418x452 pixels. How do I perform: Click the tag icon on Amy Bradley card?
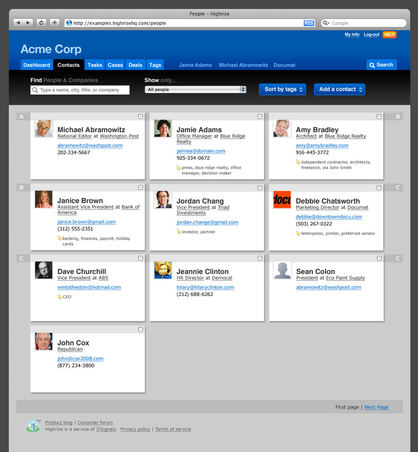click(298, 162)
